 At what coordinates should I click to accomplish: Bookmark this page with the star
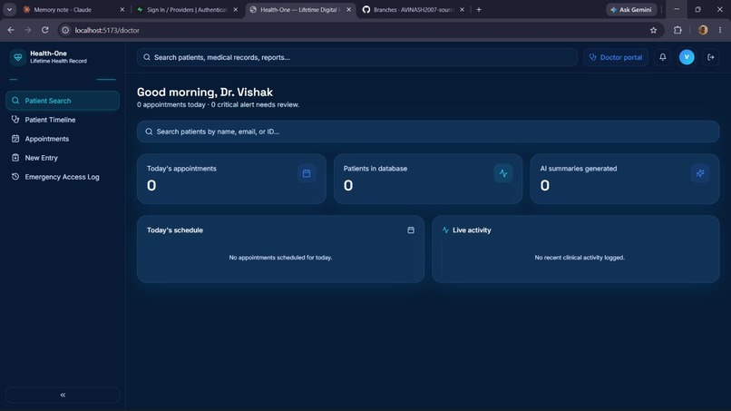(x=653, y=30)
